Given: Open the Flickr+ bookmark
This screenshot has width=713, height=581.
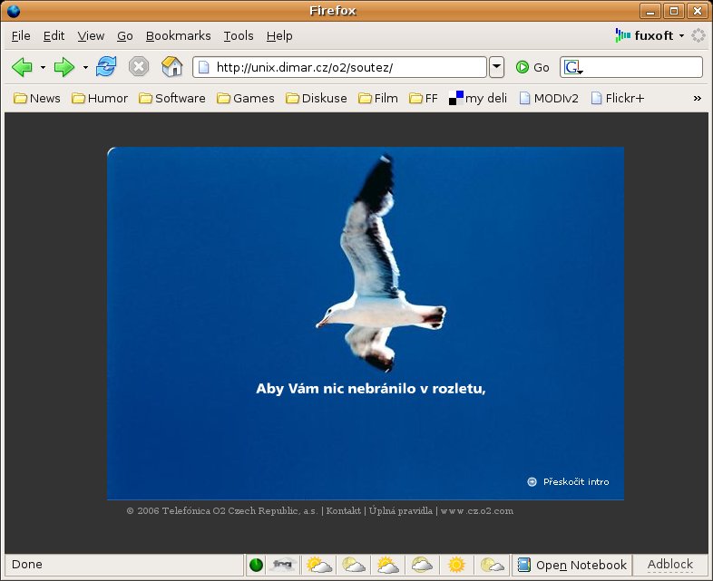Looking at the screenshot, I should 617,98.
